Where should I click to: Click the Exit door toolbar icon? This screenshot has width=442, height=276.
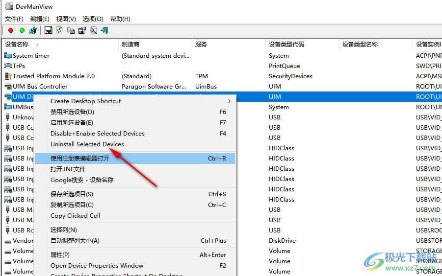pyautogui.click(x=105, y=30)
